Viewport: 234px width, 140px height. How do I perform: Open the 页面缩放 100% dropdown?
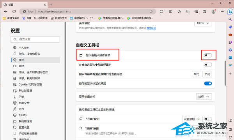tap(203, 23)
